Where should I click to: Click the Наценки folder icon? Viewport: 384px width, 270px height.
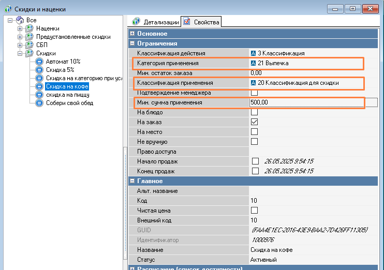(x=29, y=28)
